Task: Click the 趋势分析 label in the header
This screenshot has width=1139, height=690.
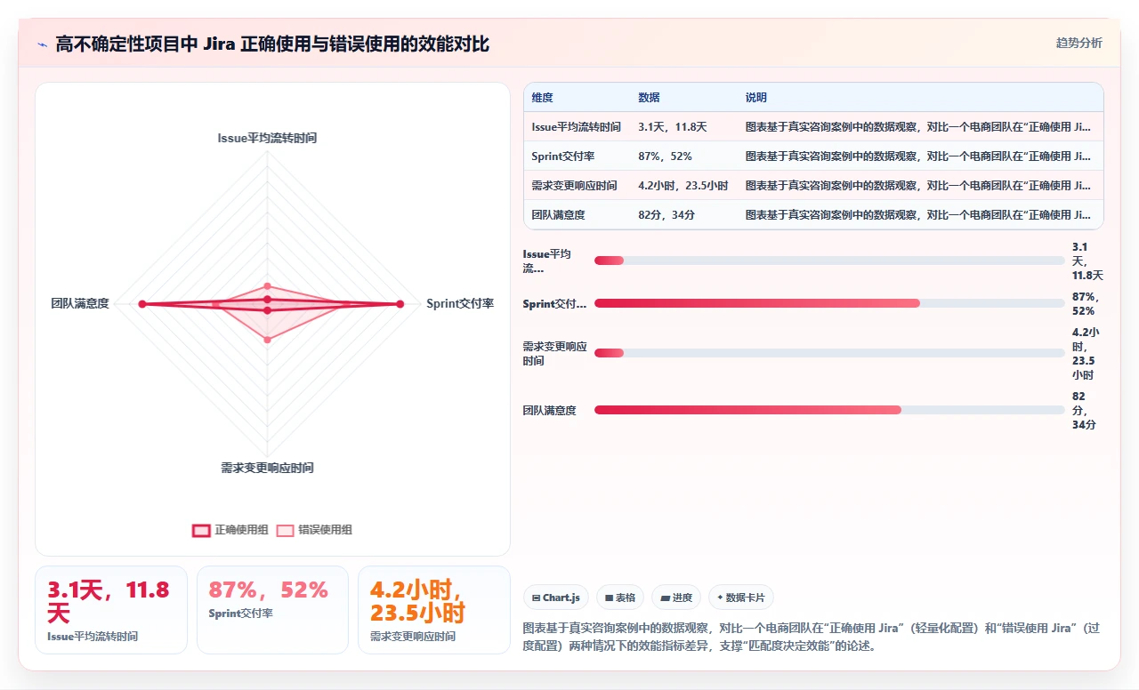Action: [x=1078, y=44]
